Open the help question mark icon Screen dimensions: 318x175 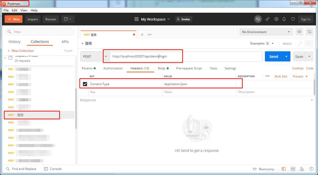pos(311,169)
